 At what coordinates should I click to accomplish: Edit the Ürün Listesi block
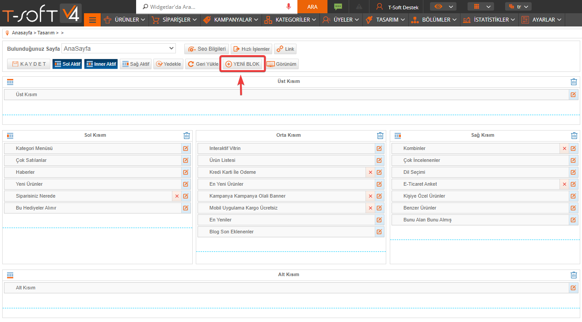click(379, 161)
